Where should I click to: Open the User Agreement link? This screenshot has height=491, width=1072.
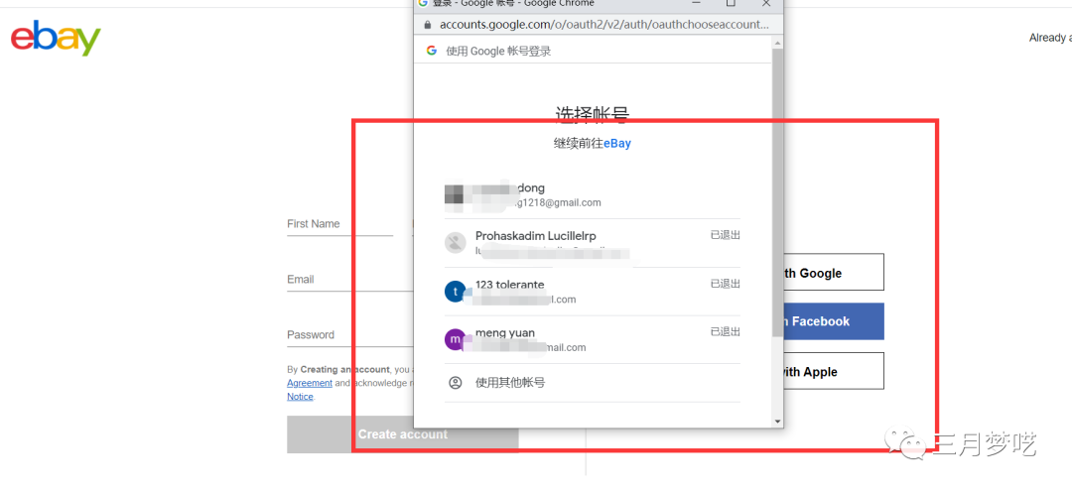pyautogui.click(x=310, y=383)
